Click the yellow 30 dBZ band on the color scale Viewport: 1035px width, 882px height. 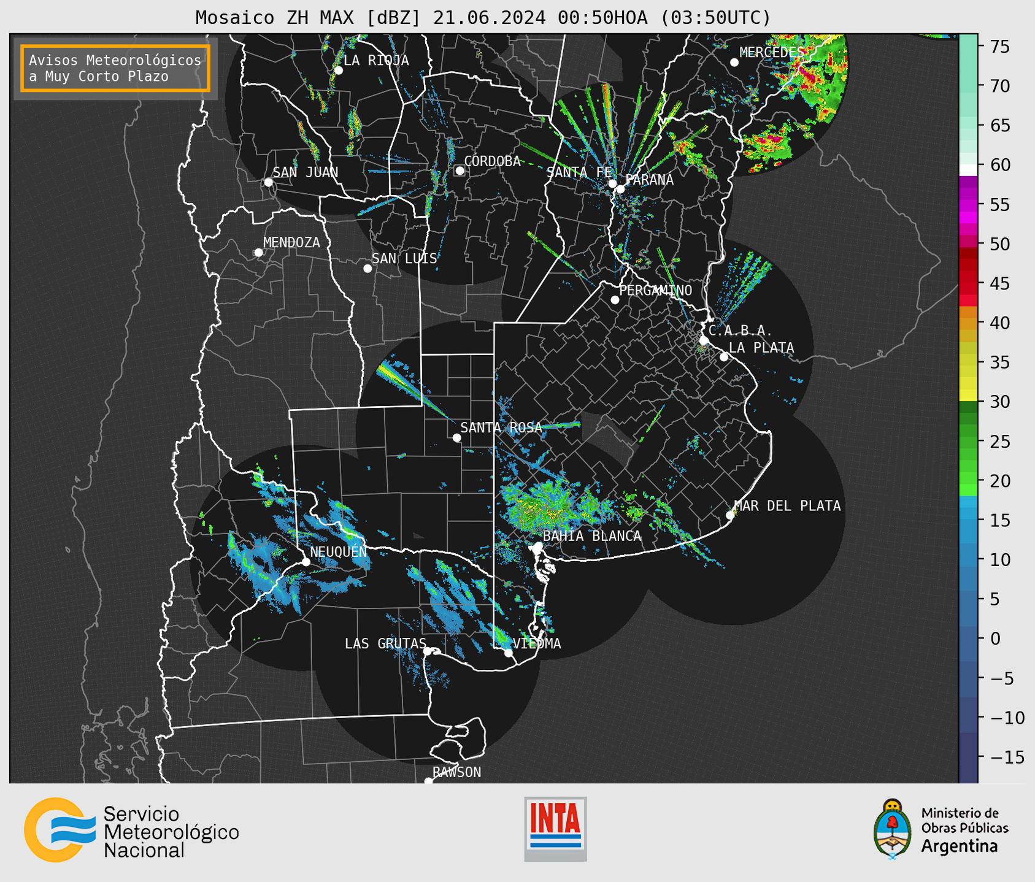pyautogui.click(x=968, y=396)
